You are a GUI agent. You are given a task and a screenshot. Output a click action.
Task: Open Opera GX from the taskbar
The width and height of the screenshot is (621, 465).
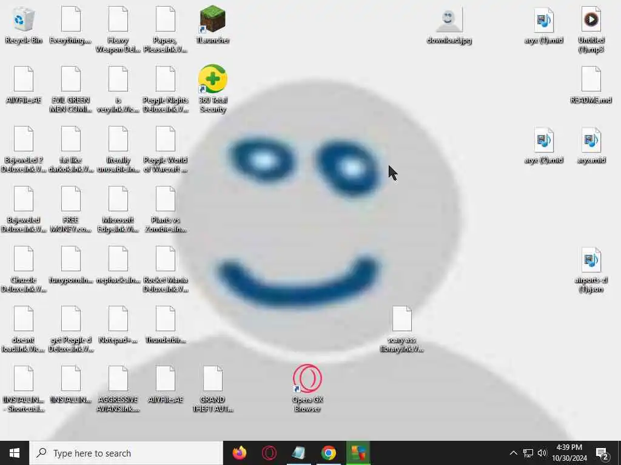pos(269,453)
